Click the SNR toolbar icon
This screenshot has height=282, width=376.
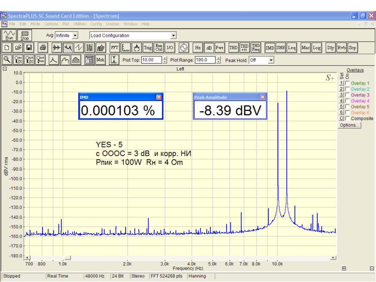pyautogui.click(x=280, y=48)
